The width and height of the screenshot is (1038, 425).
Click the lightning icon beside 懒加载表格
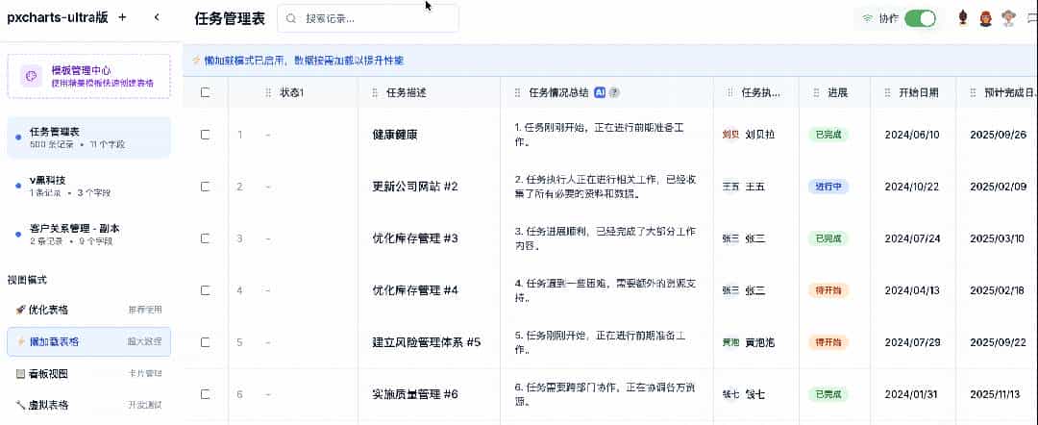tap(20, 341)
